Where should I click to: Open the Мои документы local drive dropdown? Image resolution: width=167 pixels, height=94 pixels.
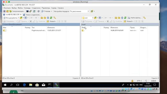[11, 18]
